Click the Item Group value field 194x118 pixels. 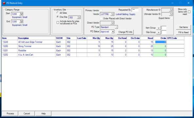tap(164, 28)
